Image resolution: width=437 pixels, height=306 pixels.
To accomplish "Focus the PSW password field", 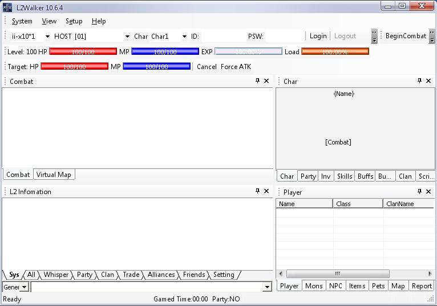I will [x=284, y=37].
